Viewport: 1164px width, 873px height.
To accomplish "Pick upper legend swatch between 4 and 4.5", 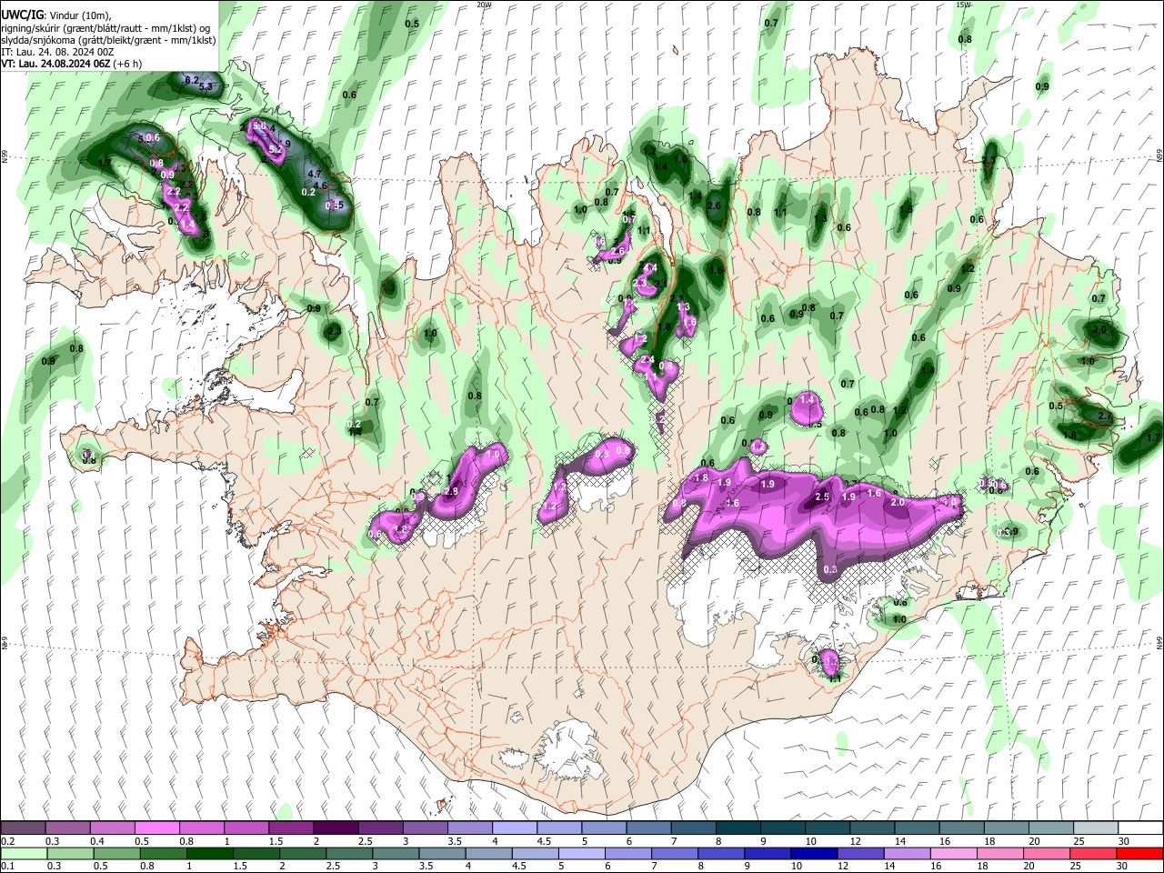I will coord(515,828).
